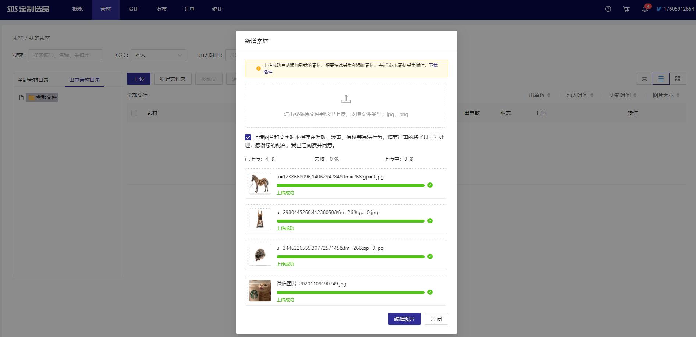696x337 pixels.
Task: Click the 新建文件夹 button
Action: tap(173, 79)
